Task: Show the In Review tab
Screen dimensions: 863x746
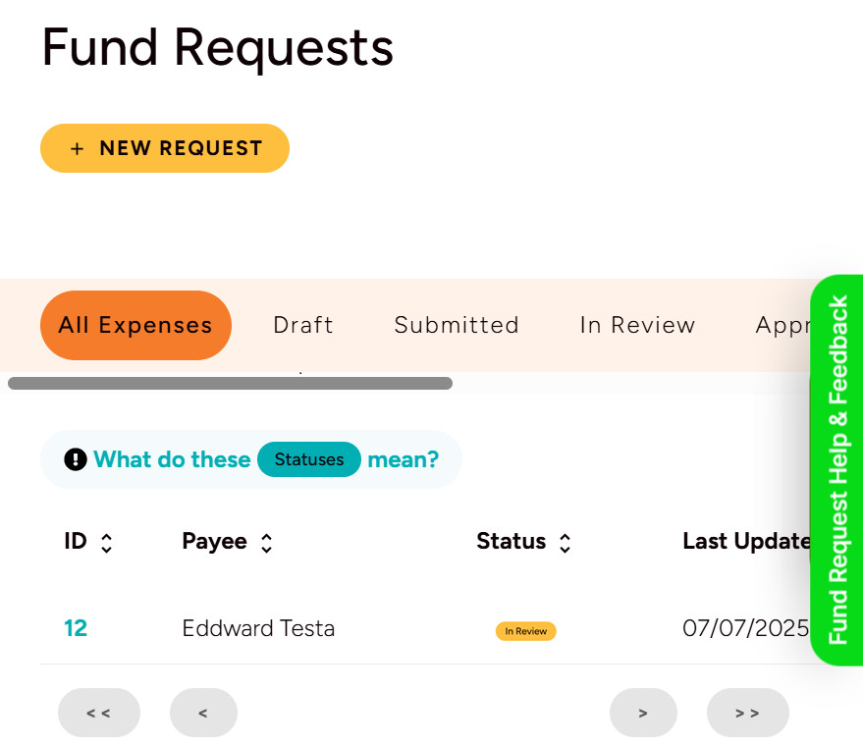Action: tap(637, 325)
